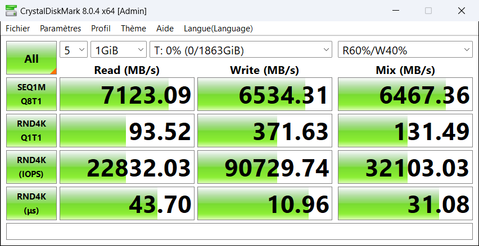Start all benchmarks with the All button
479x246 pixels.
click(x=31, y=58)
